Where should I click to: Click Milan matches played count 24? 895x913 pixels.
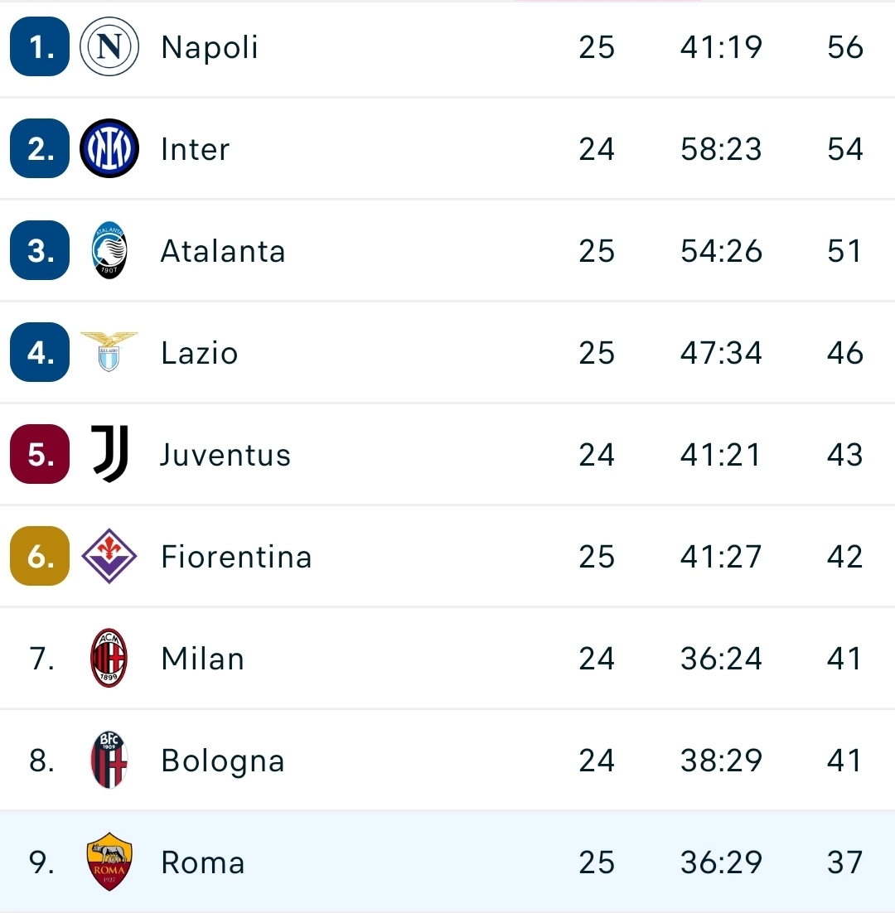click(597, 658)
